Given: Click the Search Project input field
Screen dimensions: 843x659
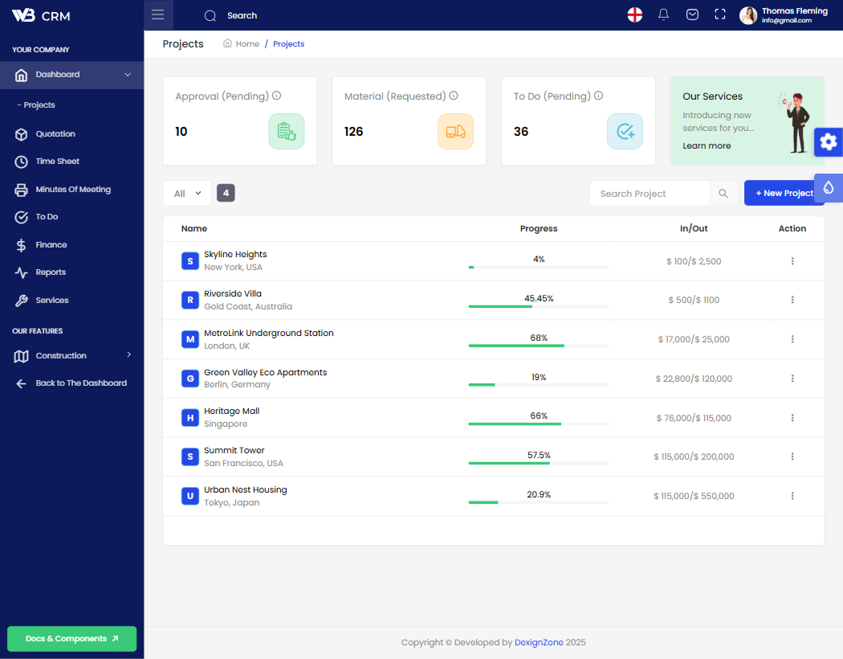Looking at the screenshot, I should pyautogui.click(x=649, y=194).
